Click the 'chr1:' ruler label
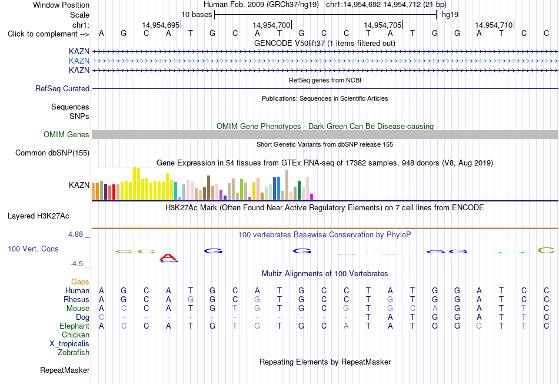The height and width of the screenshot is (384, 559). pyautogui.click(x=81, y=25)
